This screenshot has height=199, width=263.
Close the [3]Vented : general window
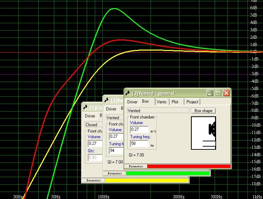(226, 93)
